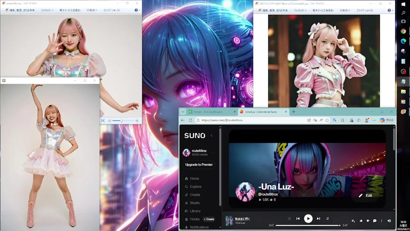The height and width of the screenshot is (231, 410).
Task: Click the Edit profile button
Action: pyautogui.click(x=365, y=195)
